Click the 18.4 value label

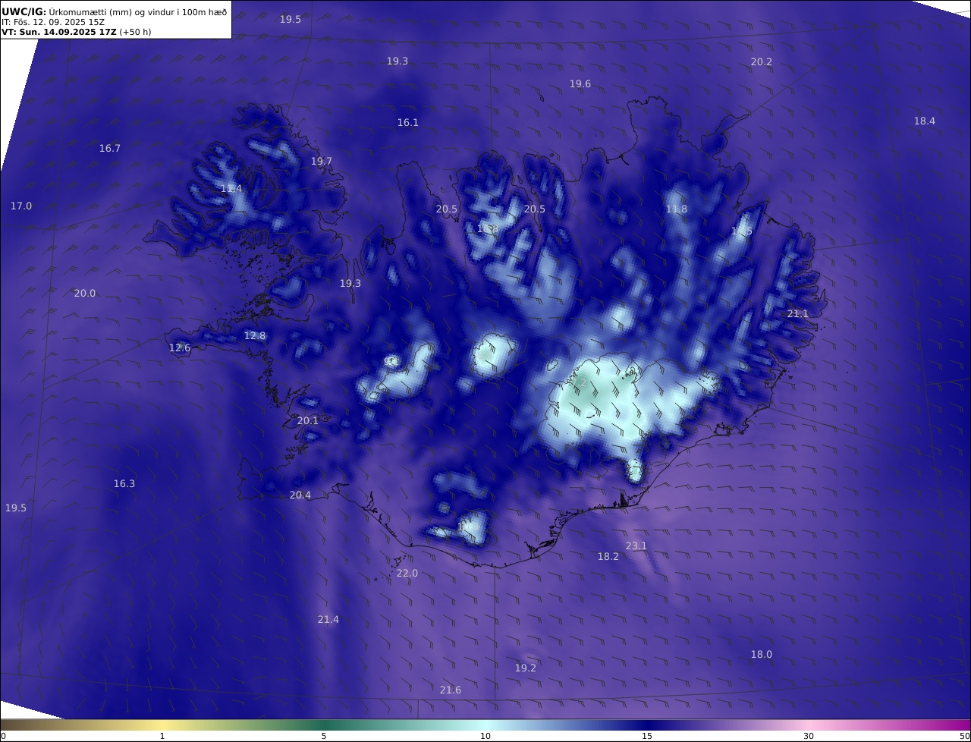click(924, 121)
